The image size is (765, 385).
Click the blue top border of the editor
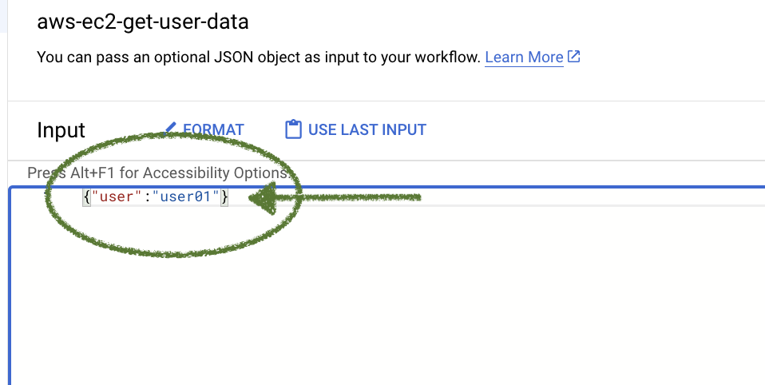point(387,187)
